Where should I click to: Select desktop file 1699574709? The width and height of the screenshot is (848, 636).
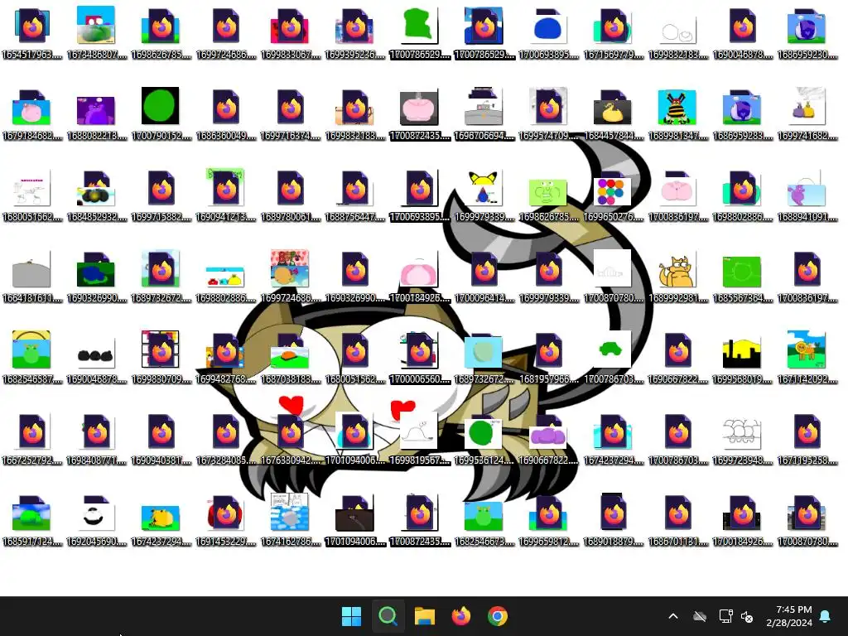point(548,113)
